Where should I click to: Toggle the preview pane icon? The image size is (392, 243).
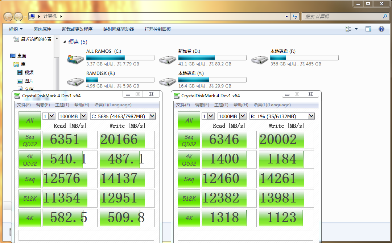point(368,29)
